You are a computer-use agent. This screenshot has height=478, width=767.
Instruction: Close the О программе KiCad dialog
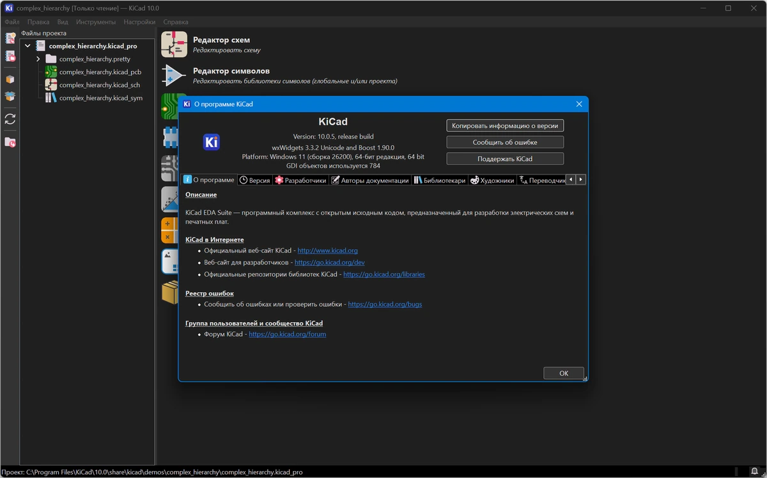tap(579, 104)
